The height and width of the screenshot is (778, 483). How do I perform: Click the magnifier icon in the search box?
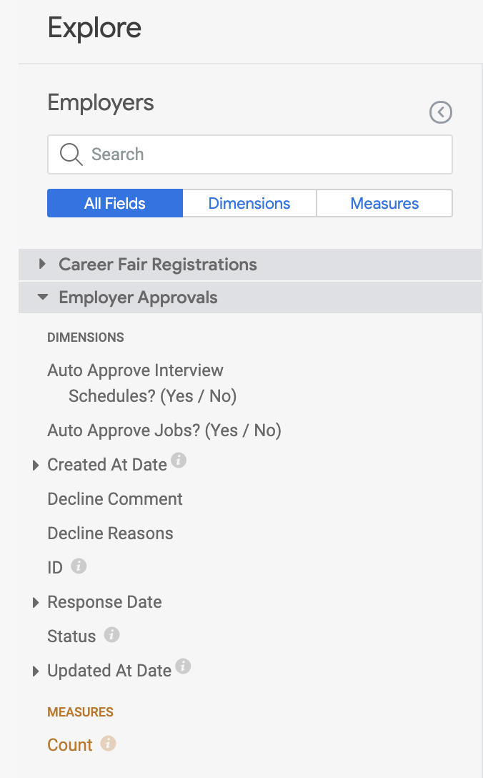(71, 154)
